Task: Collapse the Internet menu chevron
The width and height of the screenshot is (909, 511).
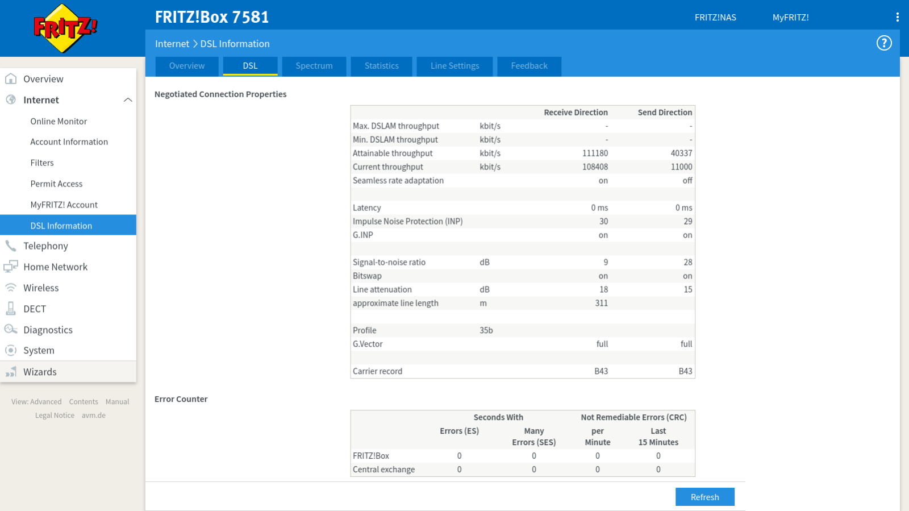Action: (128, 100)
